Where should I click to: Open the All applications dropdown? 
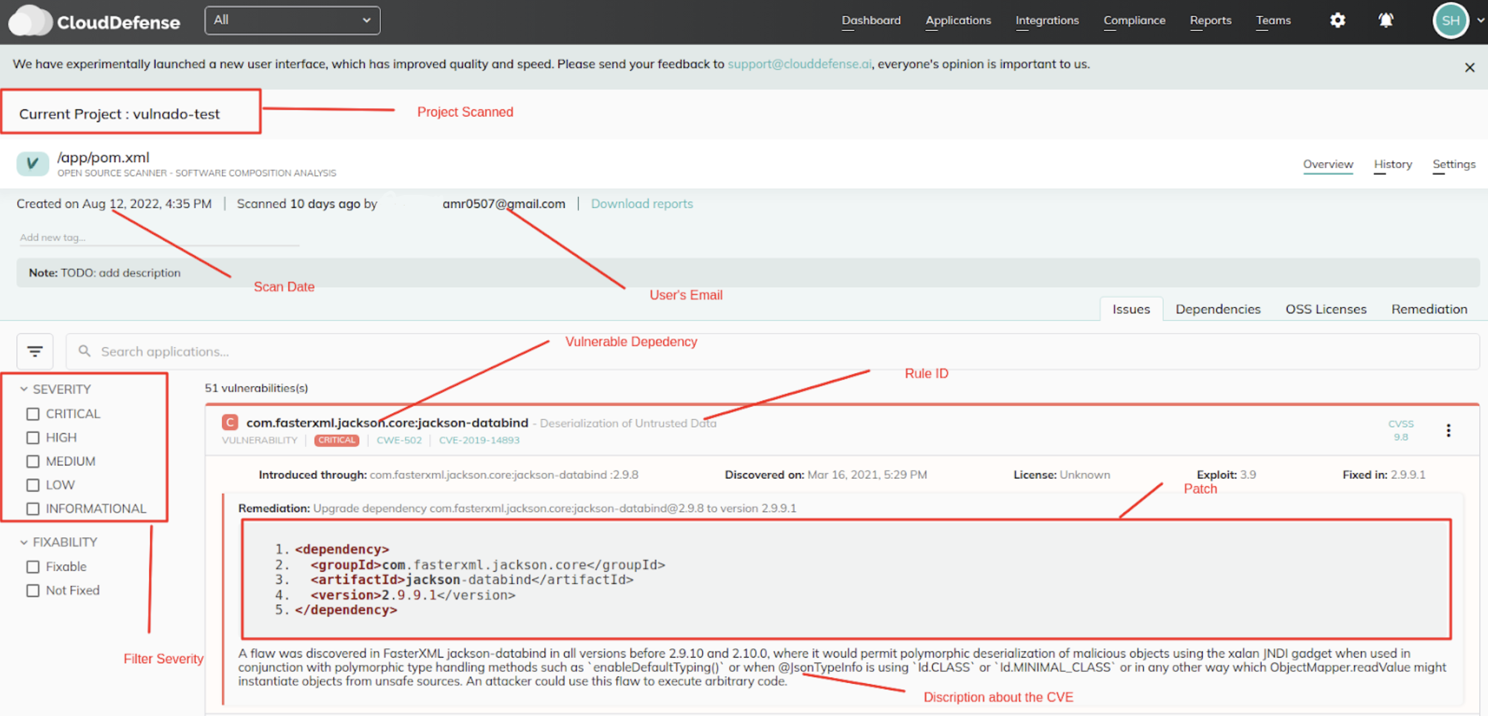point(292,21)
